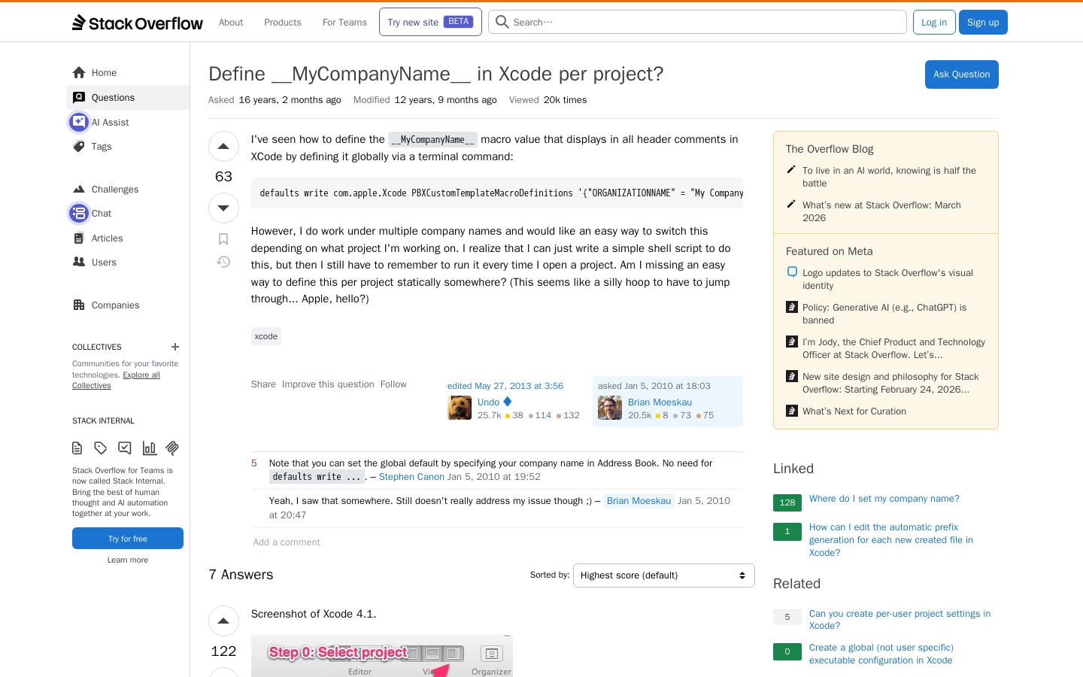Open the Products menu
This screenshot has width=1083, height=677.
point(283,23)
